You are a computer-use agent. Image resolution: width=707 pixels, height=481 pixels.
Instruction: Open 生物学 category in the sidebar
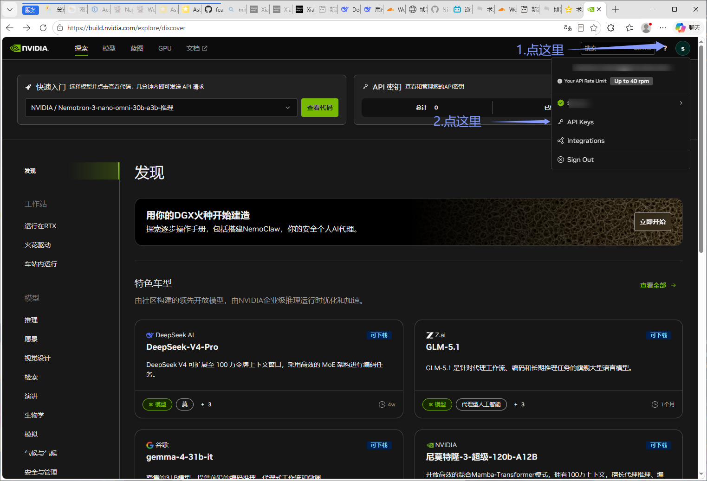click(34, 415)
